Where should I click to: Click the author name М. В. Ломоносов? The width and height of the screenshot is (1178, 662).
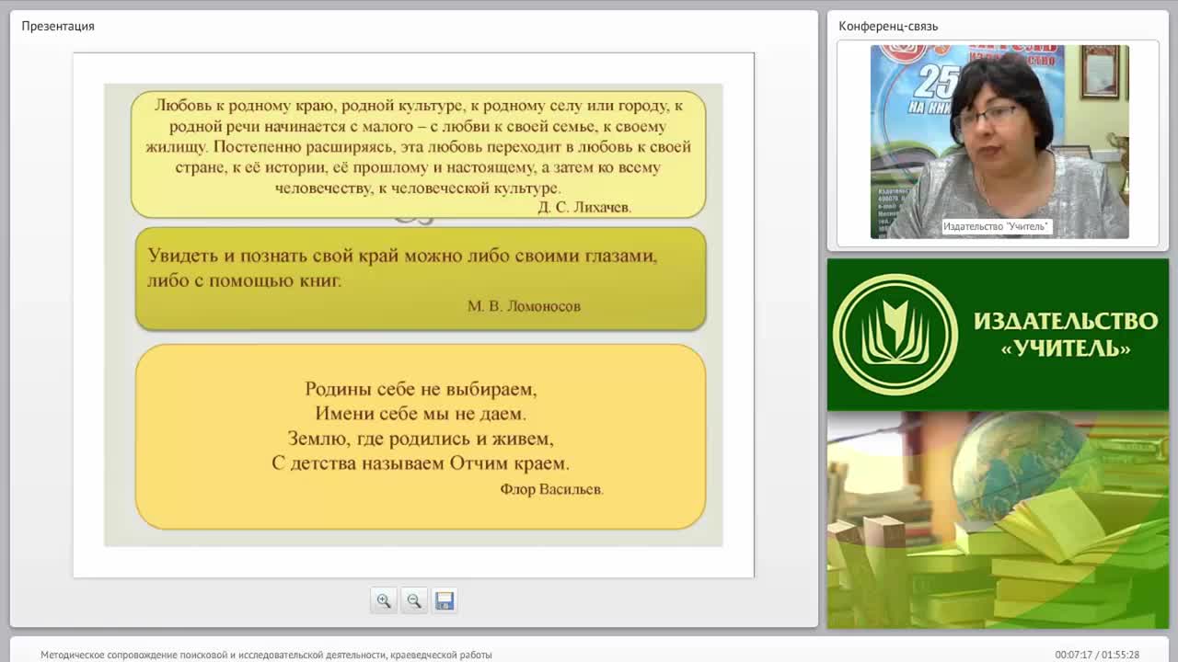(x=524, y=306)
